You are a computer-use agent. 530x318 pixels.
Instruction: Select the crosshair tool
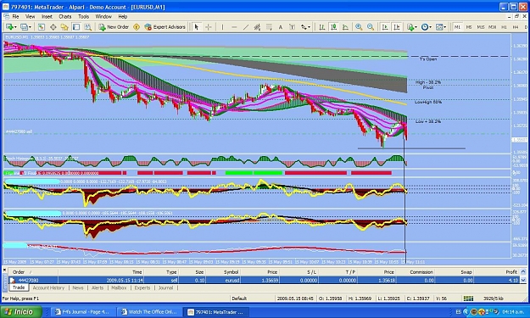[x=209, y=27]
